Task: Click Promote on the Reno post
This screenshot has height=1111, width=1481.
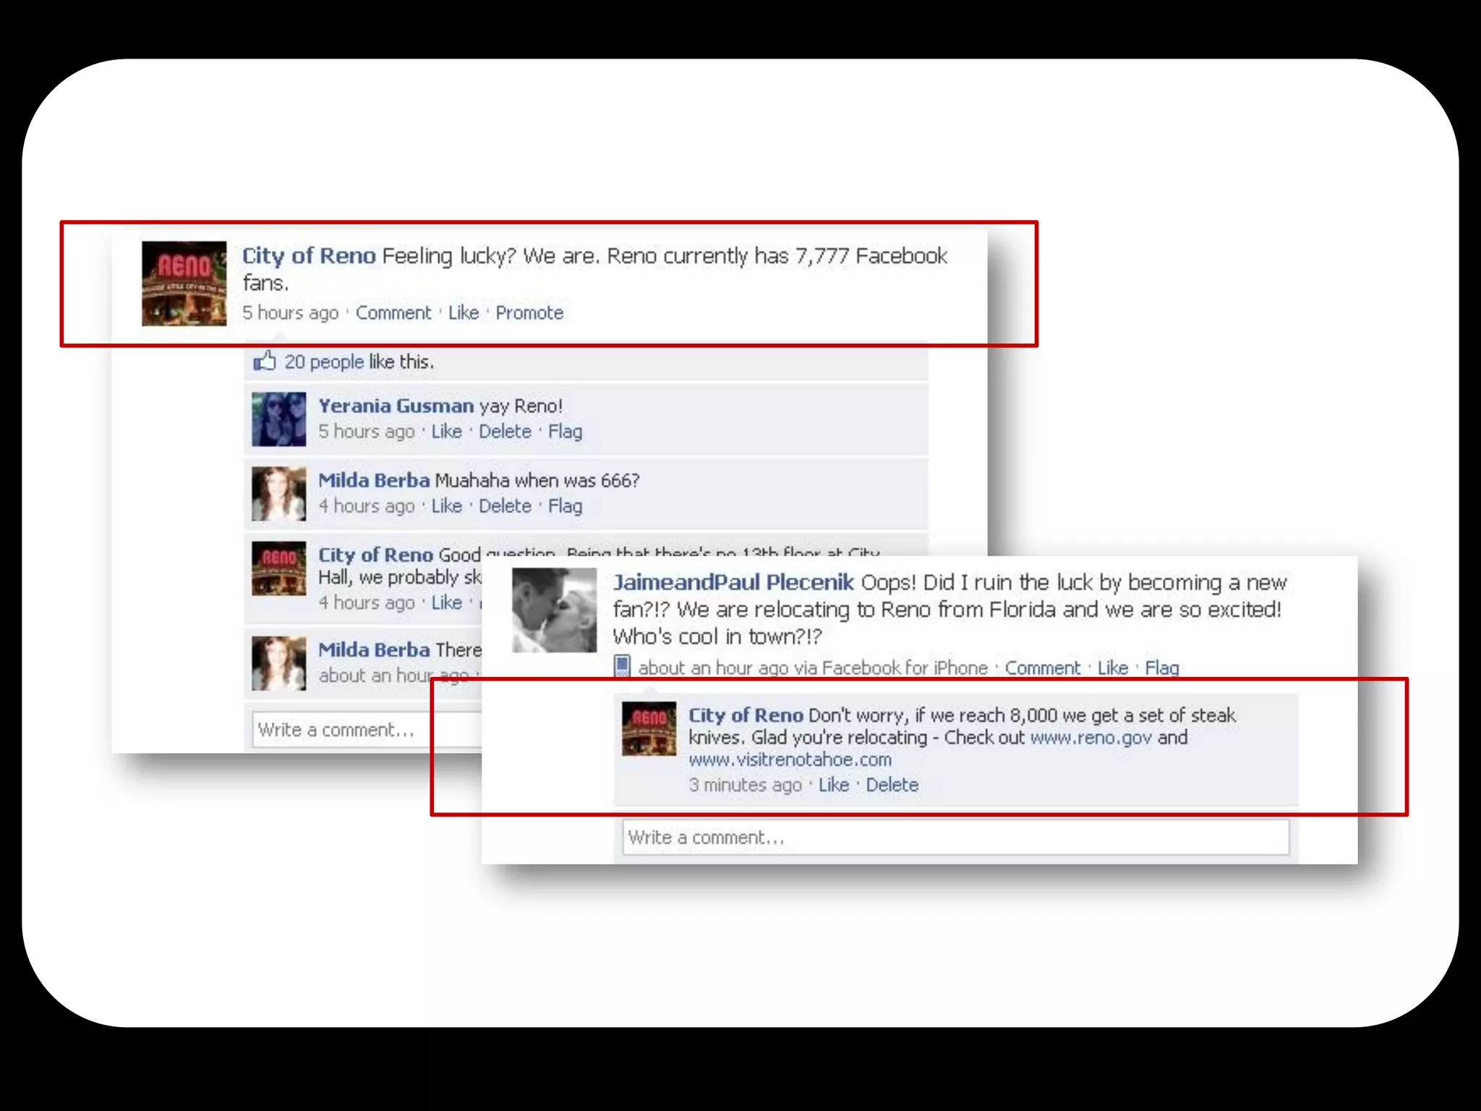Action: [529, 312]
